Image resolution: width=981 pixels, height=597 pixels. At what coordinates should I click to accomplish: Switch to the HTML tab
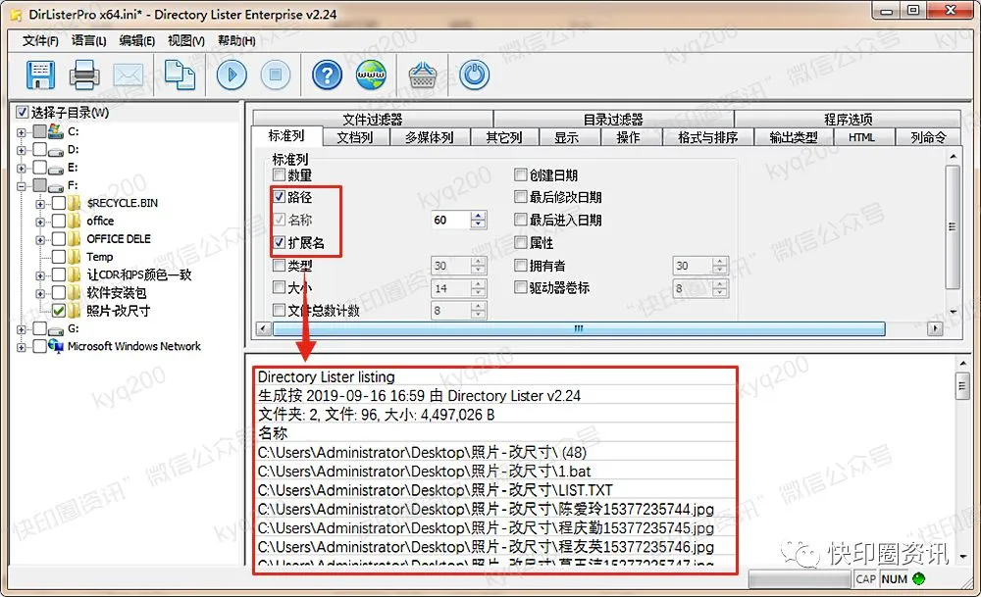point(862,137)
